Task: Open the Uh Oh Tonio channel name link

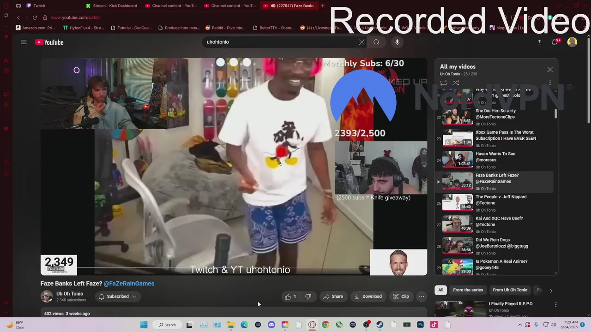Action: [70, 294]
